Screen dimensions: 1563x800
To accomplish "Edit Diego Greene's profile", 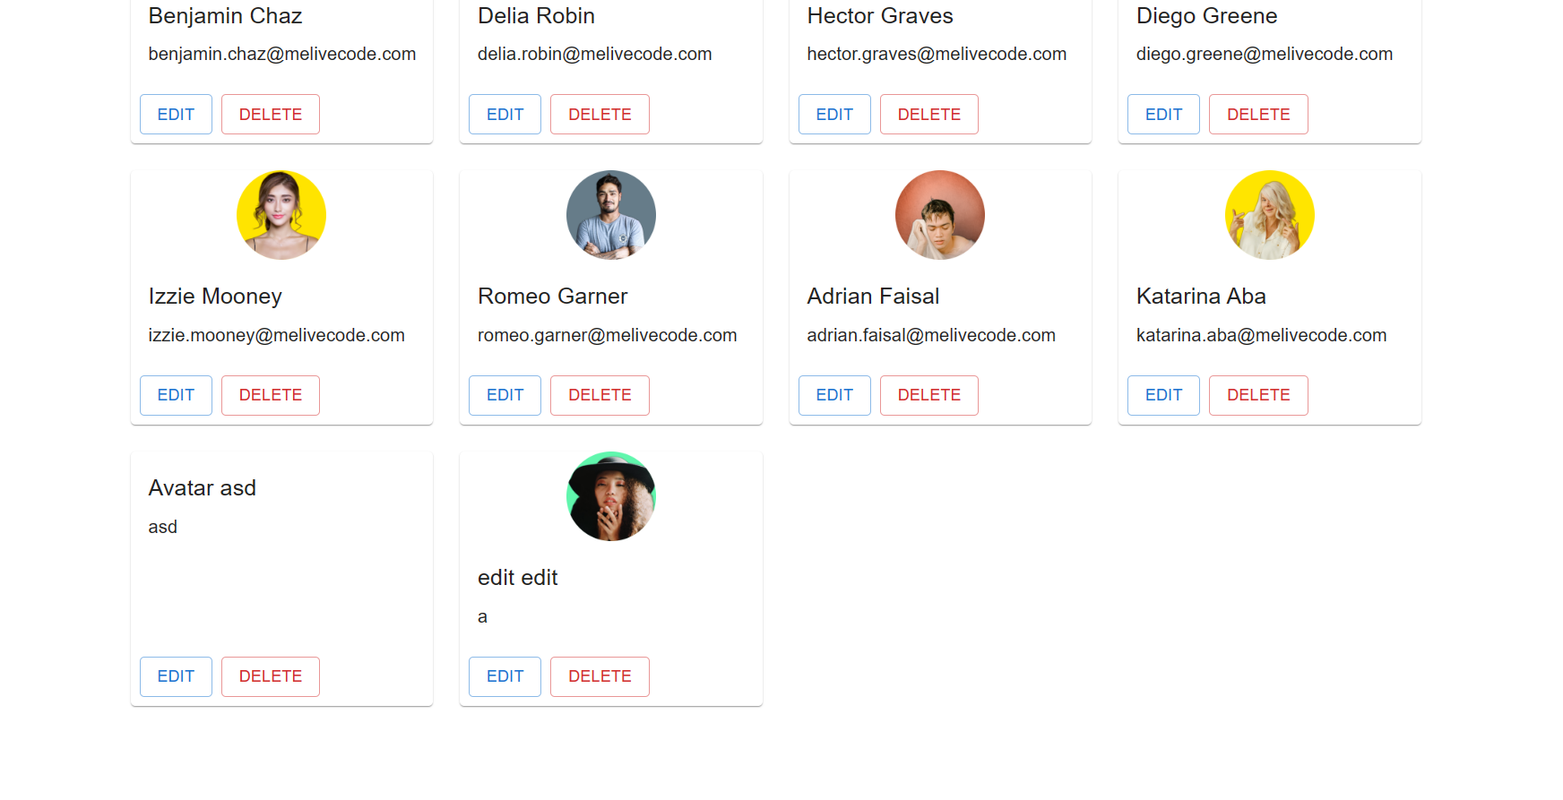I will (1163, 115).
